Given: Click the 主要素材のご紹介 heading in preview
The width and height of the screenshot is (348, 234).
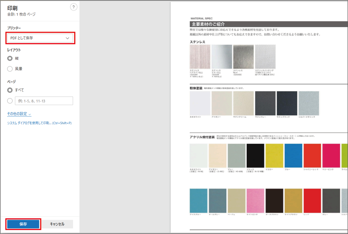Looking at the screenshot, I should coord(209,24).
